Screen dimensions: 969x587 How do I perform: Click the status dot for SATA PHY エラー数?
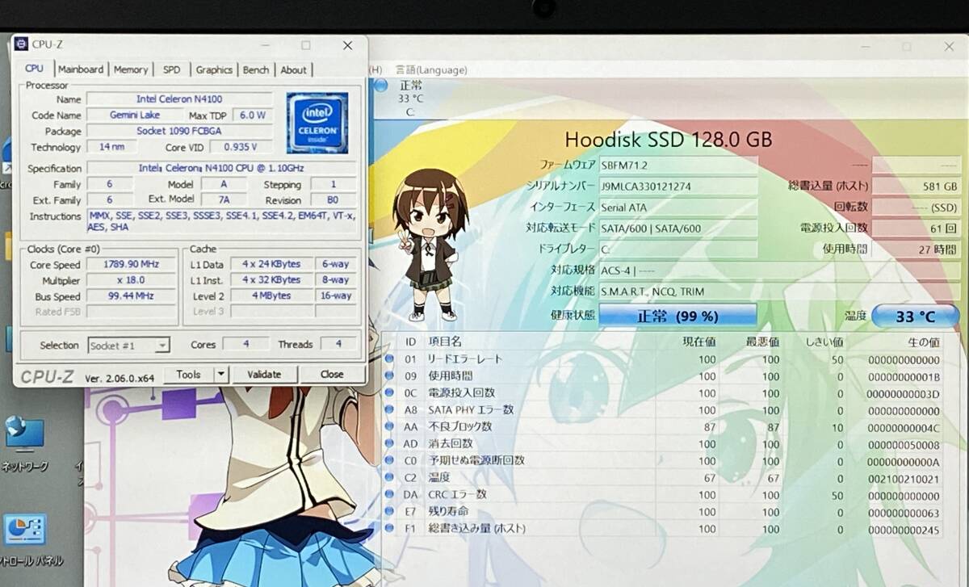click(x=389, y=410)
